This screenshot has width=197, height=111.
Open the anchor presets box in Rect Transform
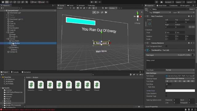150,24
